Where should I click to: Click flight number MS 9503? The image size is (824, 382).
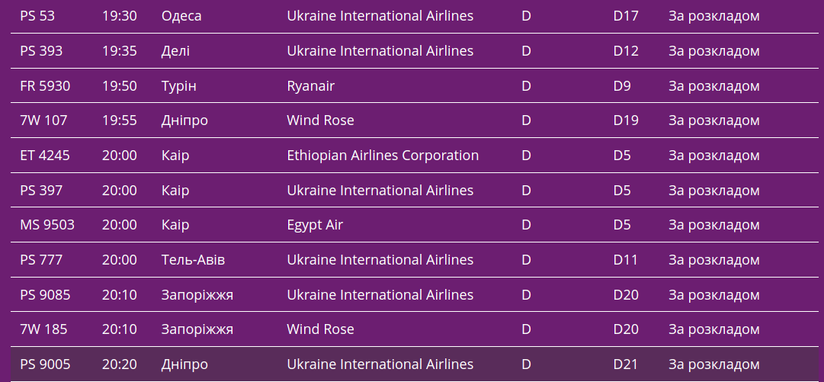coord(47,225)
